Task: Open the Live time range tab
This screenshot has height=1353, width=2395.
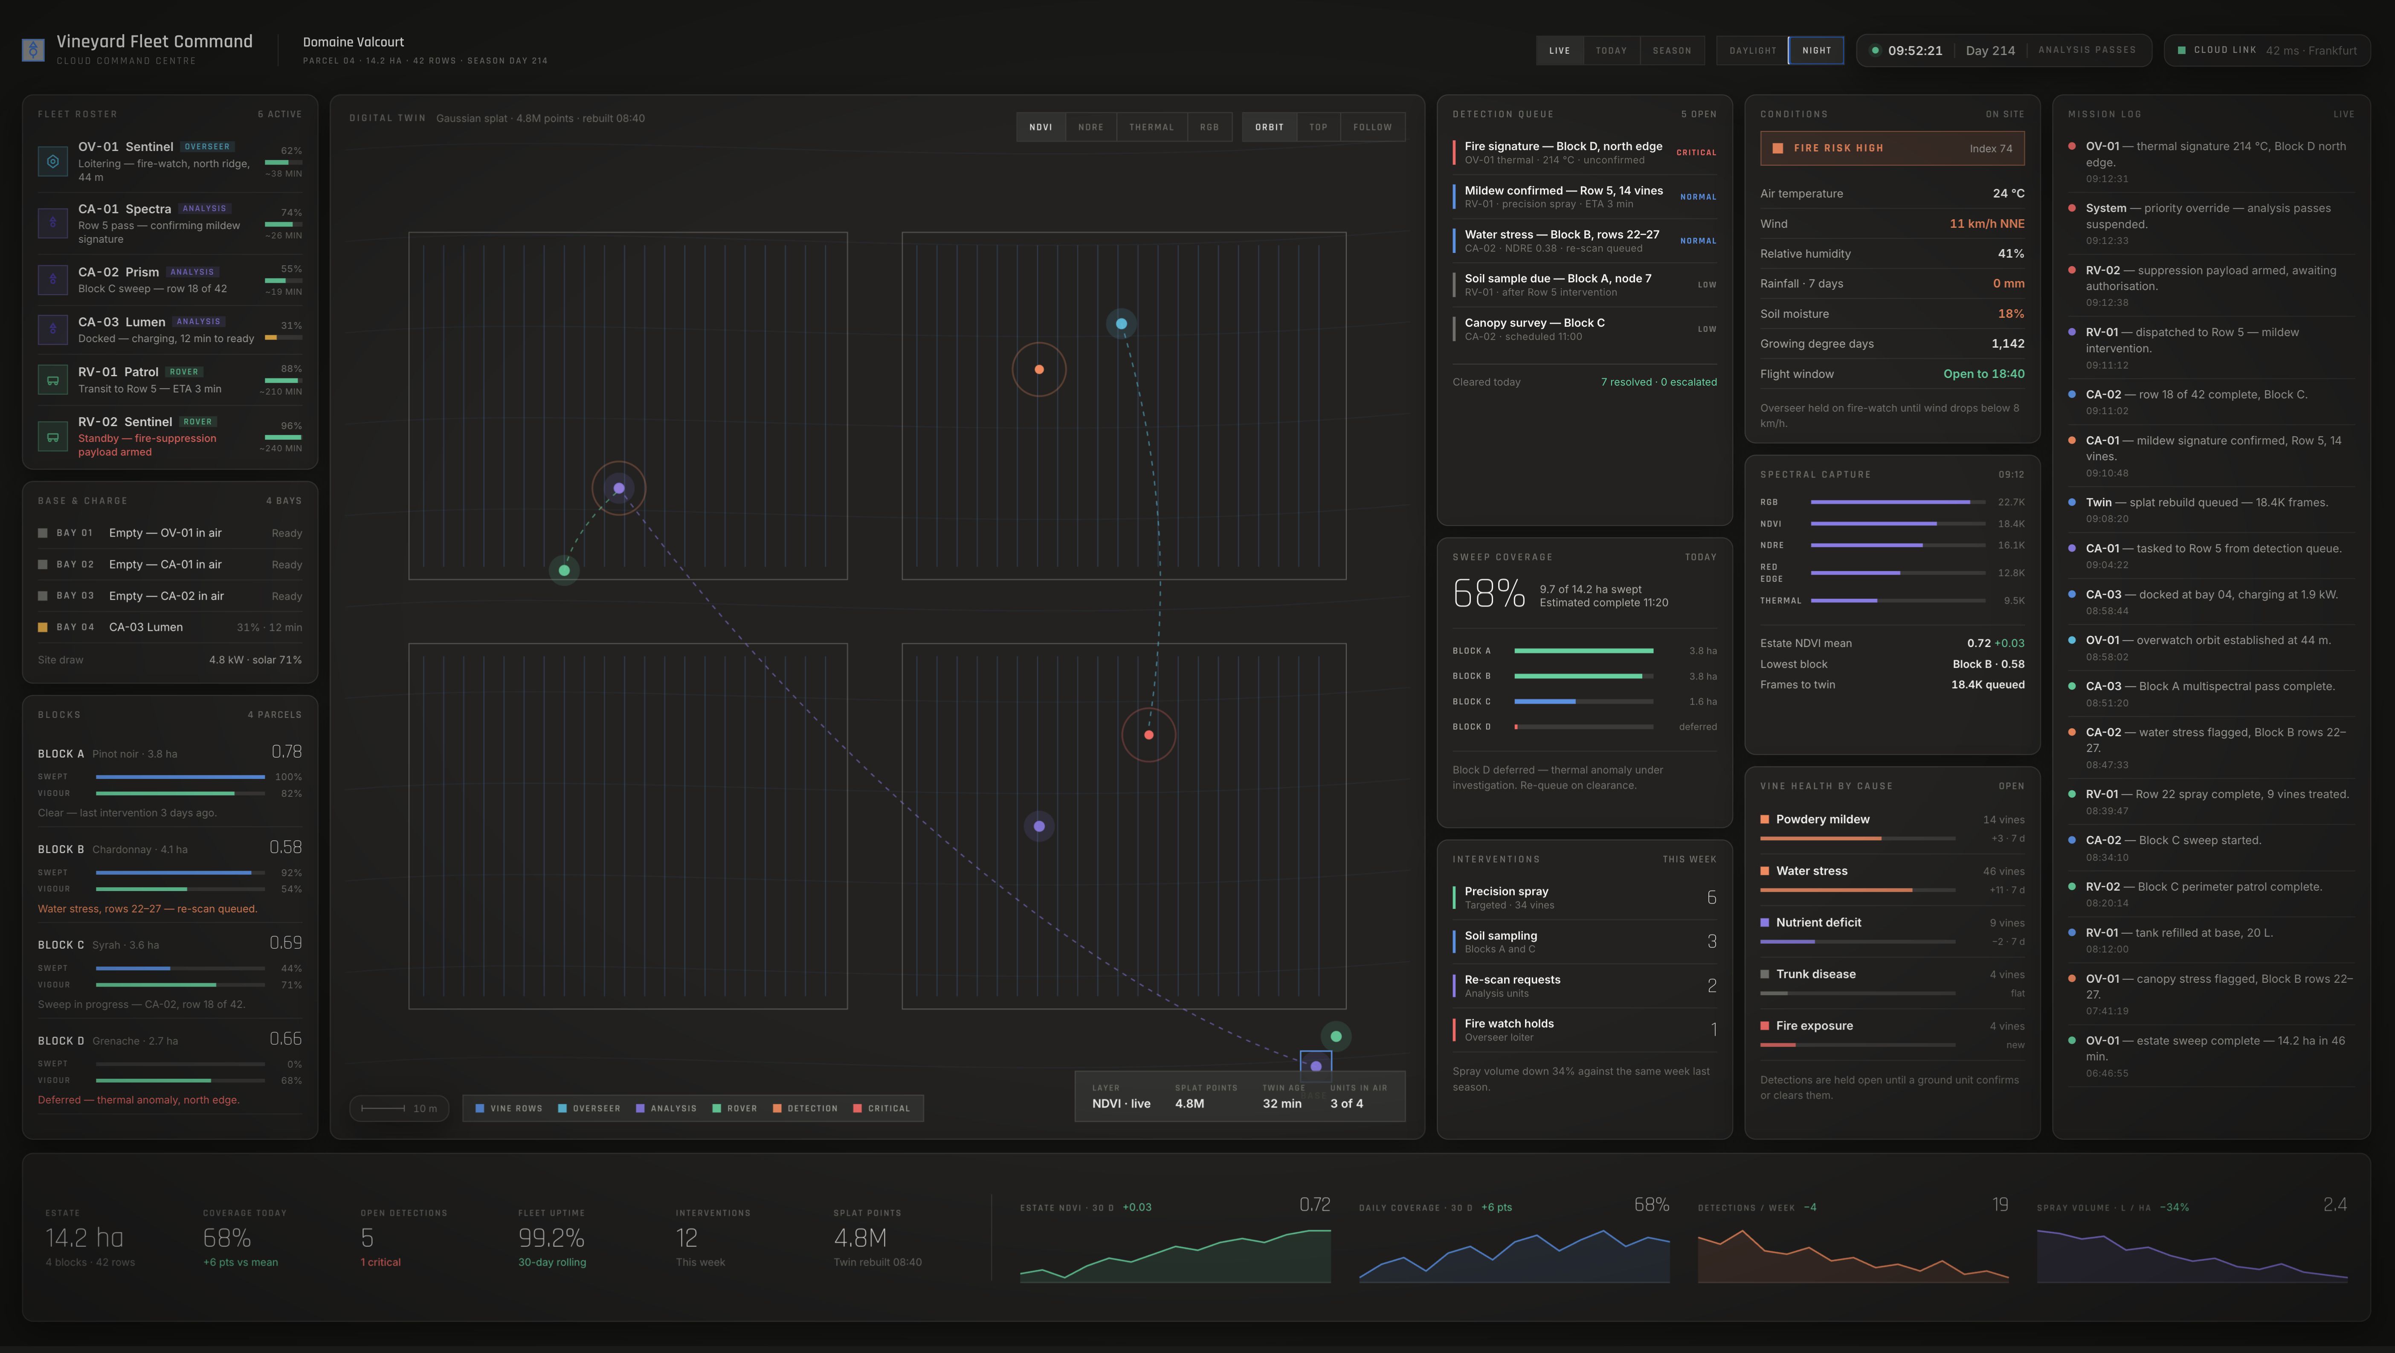Action: point(1560,50)
